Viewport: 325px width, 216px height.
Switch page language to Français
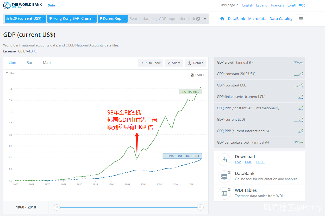point(277,5)
